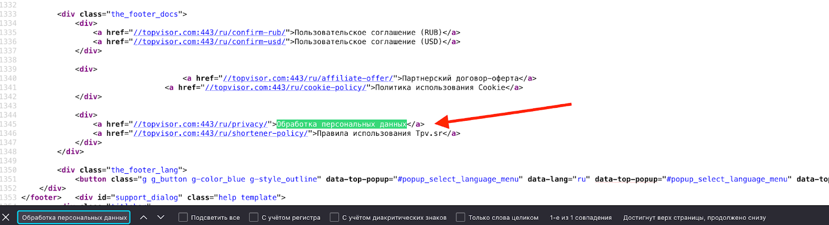Screen dimensions: 829x225
Task: Open the cookie-policy href link
Action: point(285,88)
